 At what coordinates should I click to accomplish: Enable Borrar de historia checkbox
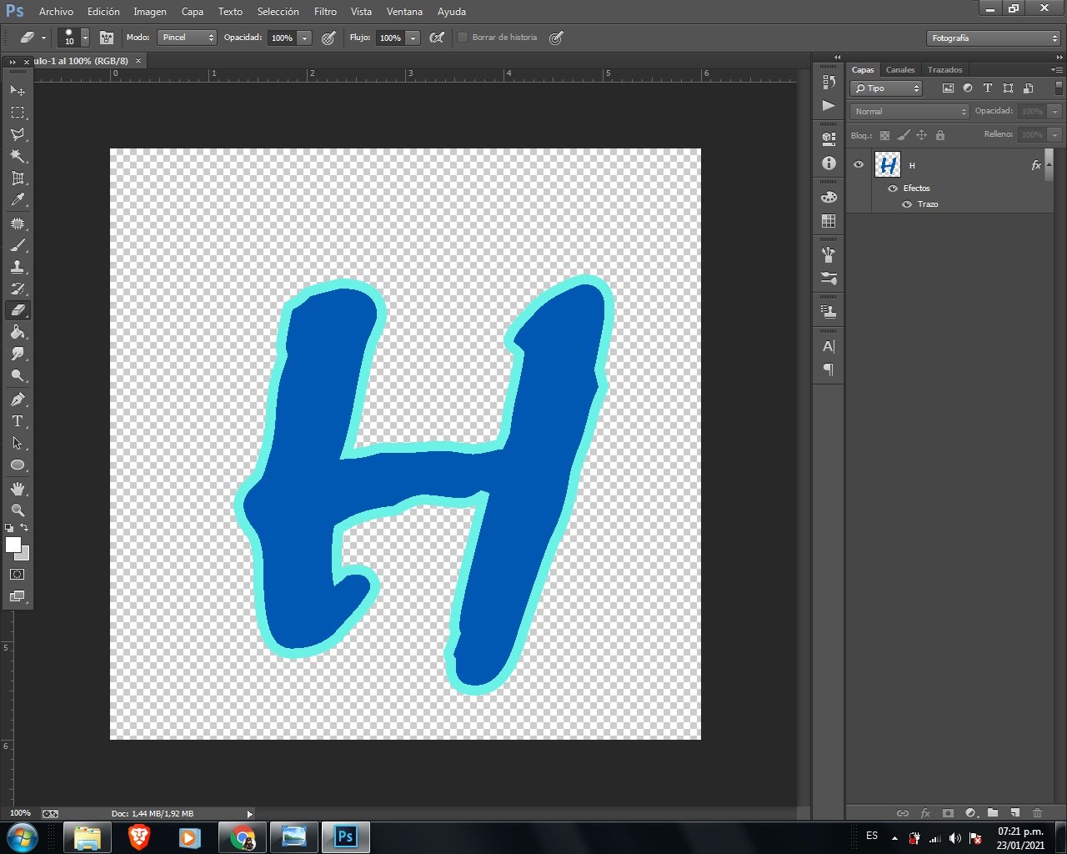pos(463,38)
